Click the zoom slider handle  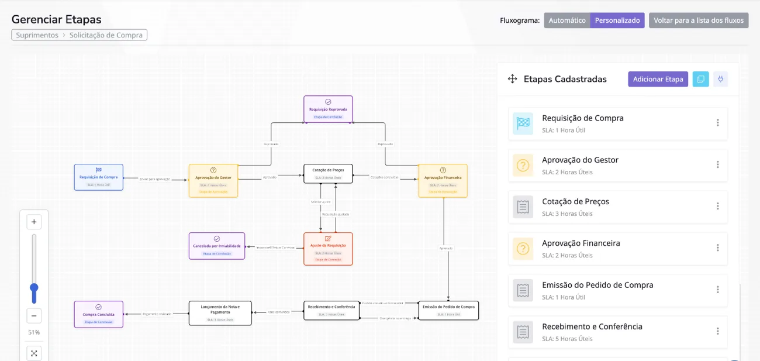pyautogui.click(x=34, y=288)
